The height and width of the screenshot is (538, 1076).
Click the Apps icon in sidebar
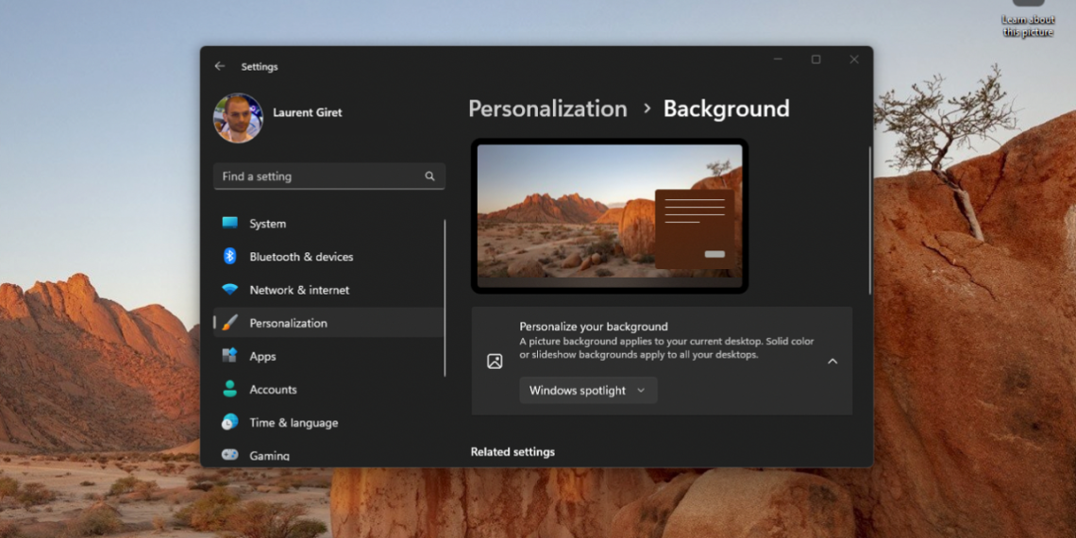point(229,356)
